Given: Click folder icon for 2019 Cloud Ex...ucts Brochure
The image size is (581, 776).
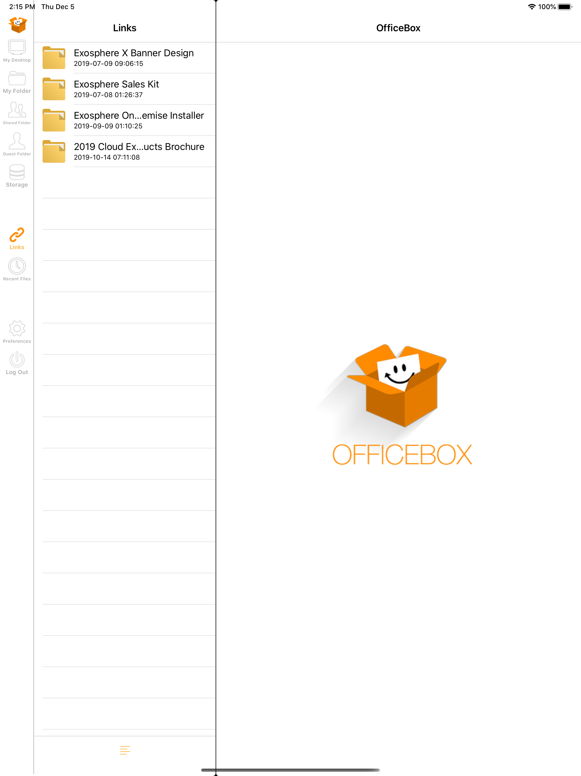Looking at the screenshot, I should pos(54,151).
